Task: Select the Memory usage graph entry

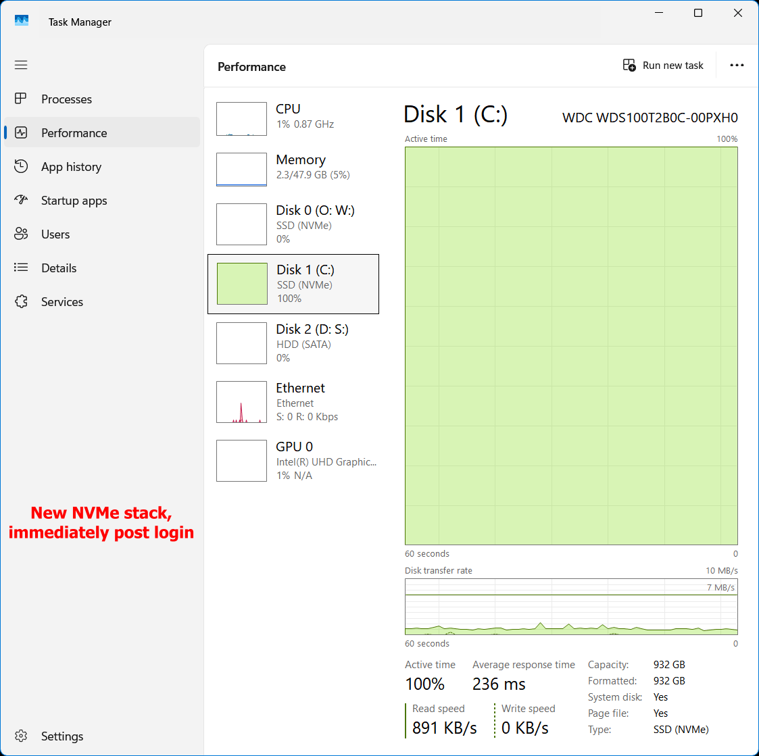Action: point(293,170)
